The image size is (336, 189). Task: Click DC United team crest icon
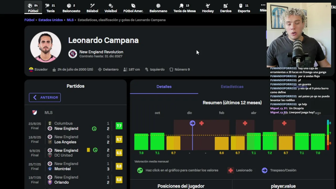point(50,155)
